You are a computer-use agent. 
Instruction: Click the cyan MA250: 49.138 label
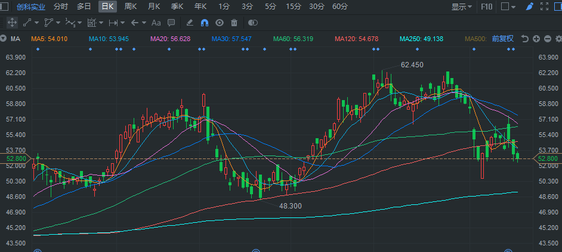click(x=421, y=39)
